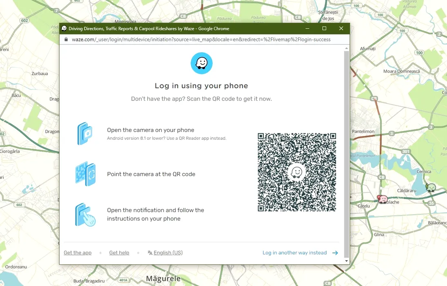Click the tap notification hand illustration icon
This screenshot has height=286, width=447.
(x=85, y=215)
